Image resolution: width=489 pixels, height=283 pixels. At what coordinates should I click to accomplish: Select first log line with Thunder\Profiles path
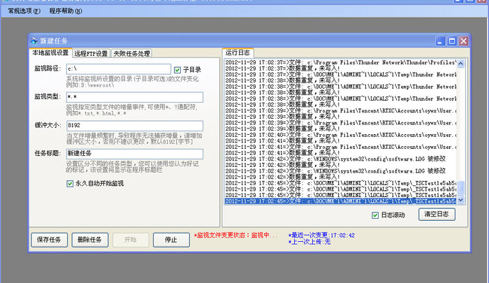coord(341,62)
